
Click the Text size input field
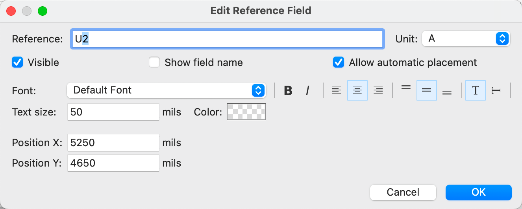113,112
